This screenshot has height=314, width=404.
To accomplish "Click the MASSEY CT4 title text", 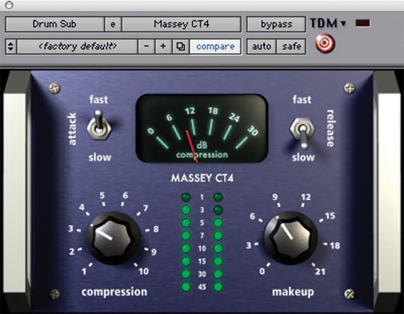I will point(202,178).
